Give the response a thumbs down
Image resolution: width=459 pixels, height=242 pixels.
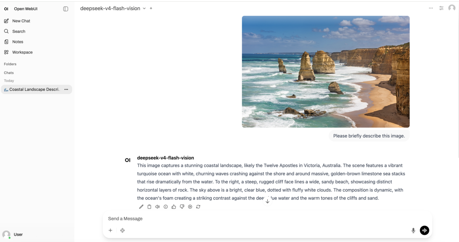pyautogui.click(x=182, y=207)
